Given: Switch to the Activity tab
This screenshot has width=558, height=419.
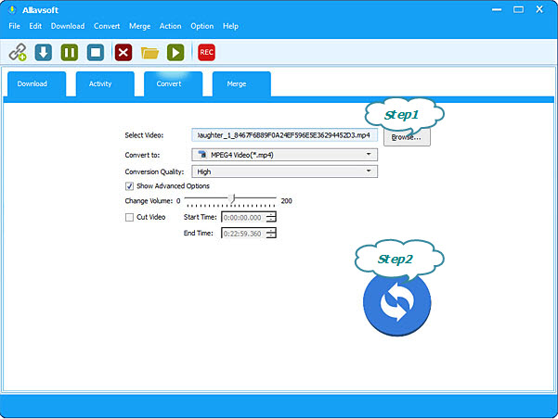Looking at the screenshot, I should (x=105, y=83).
